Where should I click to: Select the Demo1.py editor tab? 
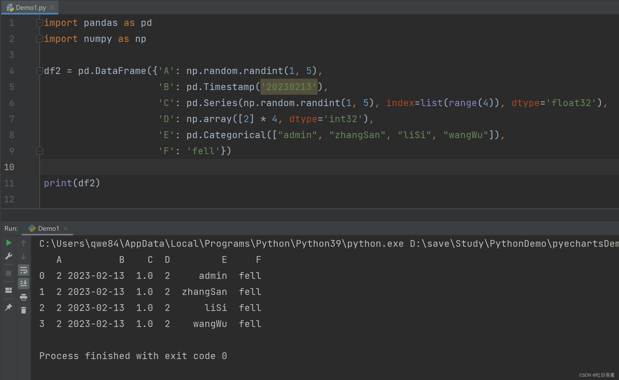pos(31,8)
